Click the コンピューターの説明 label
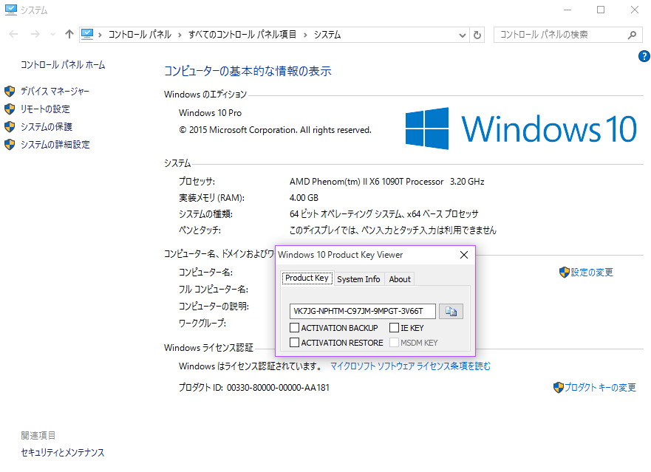This screenshot has height=472, width=651. 214,307
